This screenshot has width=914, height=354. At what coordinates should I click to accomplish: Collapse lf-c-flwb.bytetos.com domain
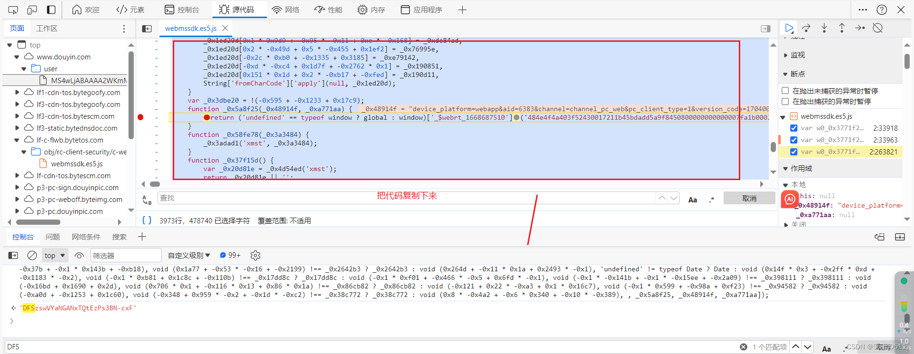click(17, 140)
